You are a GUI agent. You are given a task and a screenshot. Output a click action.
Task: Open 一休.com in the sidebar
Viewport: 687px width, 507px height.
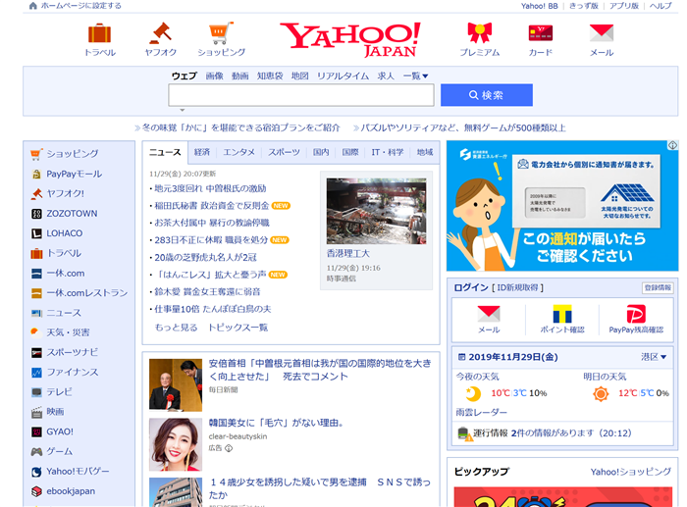coord(66,274)
